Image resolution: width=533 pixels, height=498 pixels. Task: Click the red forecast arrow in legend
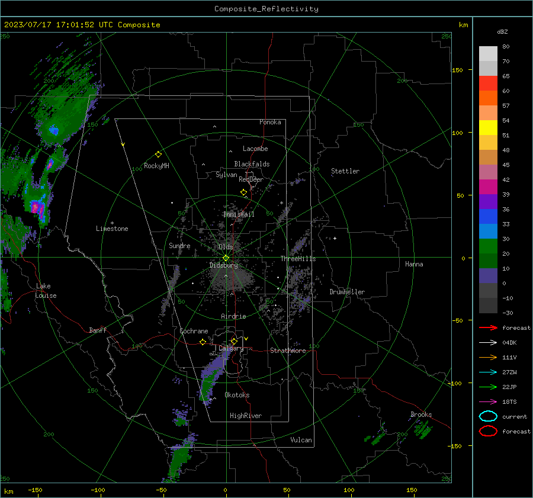tap(488, 327)
